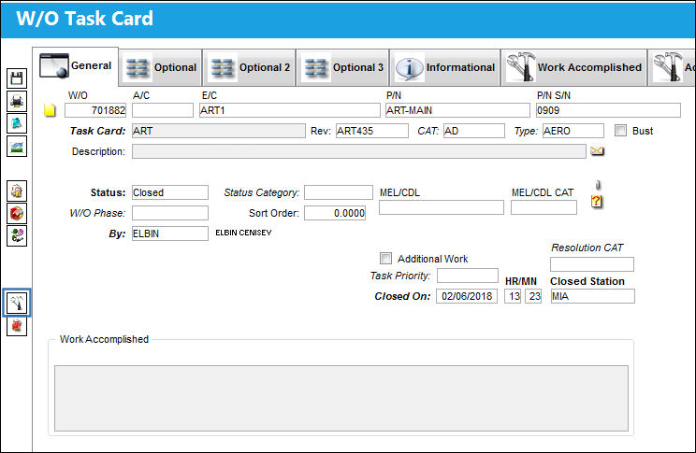The height and width of the screenshot is (453, 696).
Task: Click the Closed Station field showing MIA
Action: point(592,296)
